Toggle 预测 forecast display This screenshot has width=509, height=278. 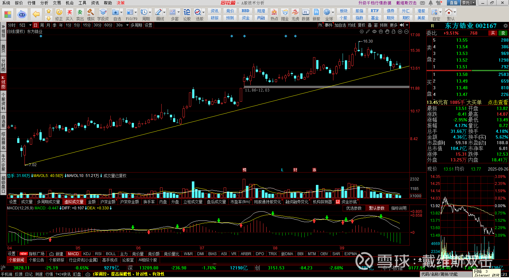(x=384, y=25)
